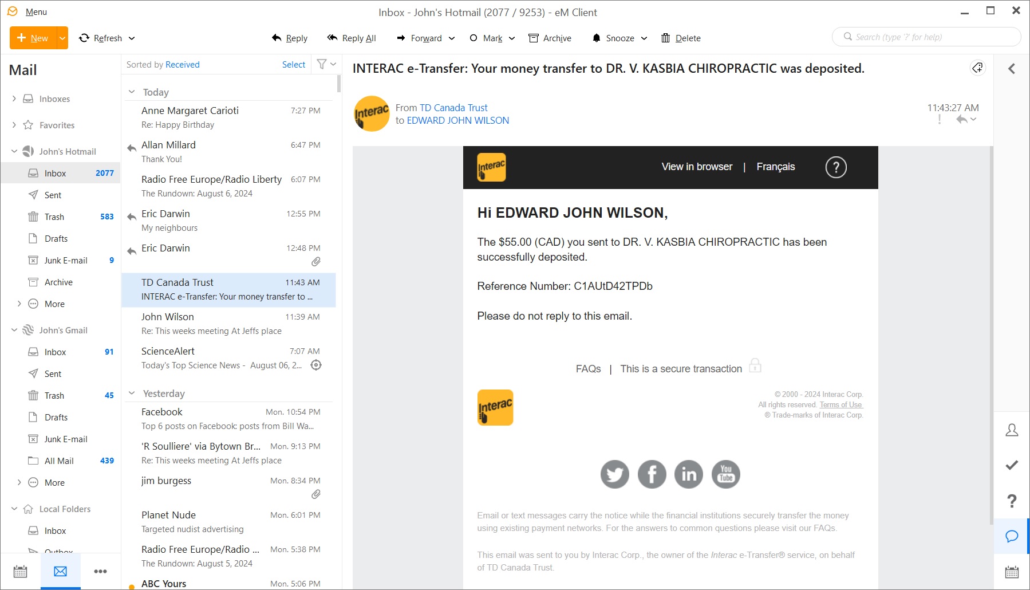Open the New button dropdown arrow
Image resolution: width=1030 pixels, height=590 pixels.
(x=62, y=38)
